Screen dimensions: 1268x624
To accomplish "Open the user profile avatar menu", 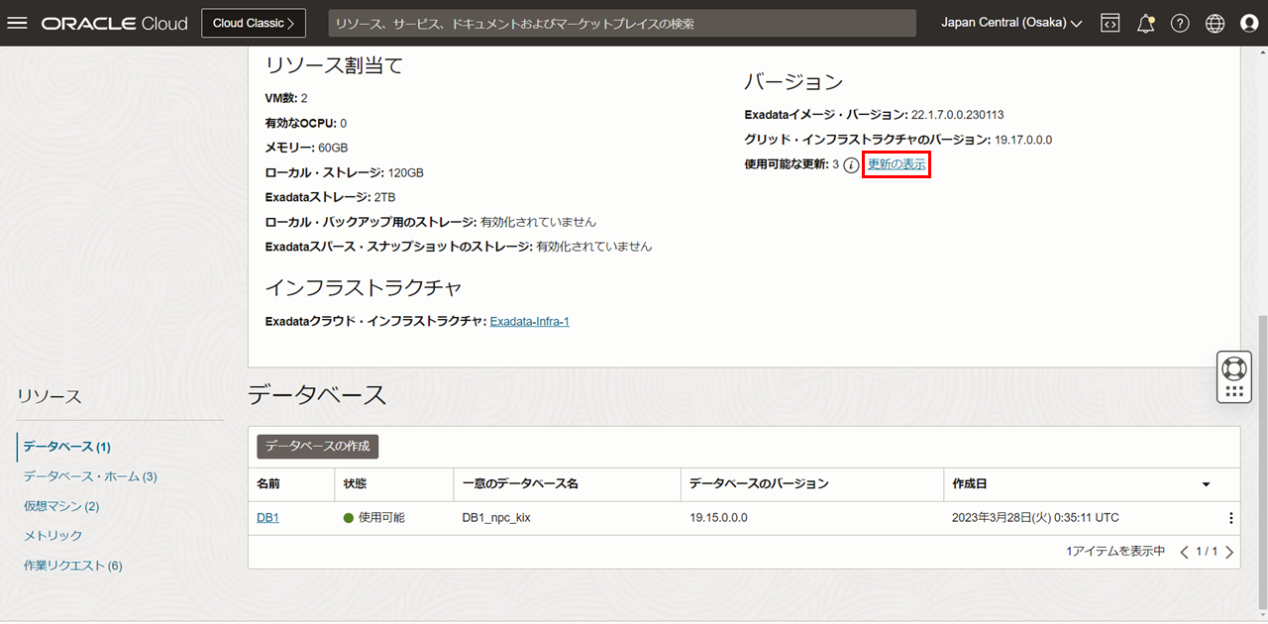I will (1249, 23).
